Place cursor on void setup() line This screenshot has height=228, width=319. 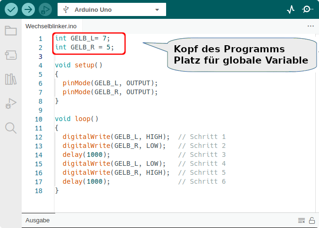pos(78,65)
